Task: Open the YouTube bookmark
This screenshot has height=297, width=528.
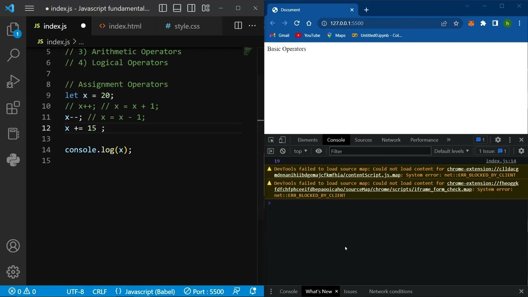Action: point(308,35)
